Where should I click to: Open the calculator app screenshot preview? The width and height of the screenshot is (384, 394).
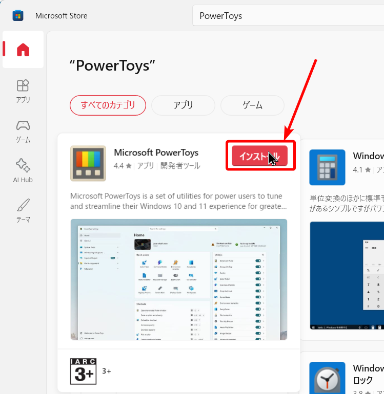click(x=347, y=276)
